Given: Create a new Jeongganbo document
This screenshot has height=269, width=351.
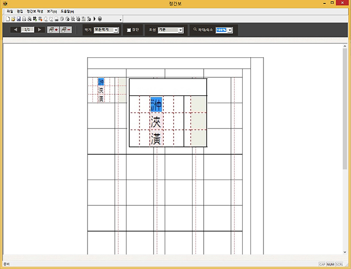Looking at the screenshot, I should [x=8, y=19].
